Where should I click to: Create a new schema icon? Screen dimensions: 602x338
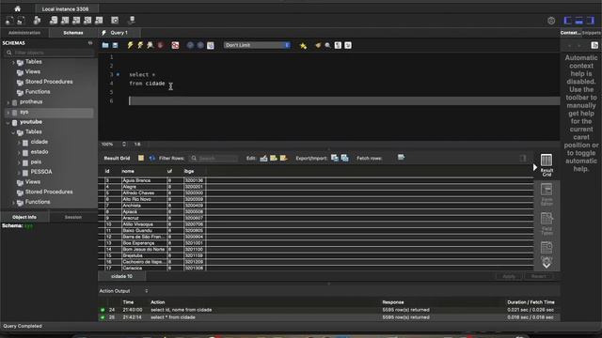[54, 21]
